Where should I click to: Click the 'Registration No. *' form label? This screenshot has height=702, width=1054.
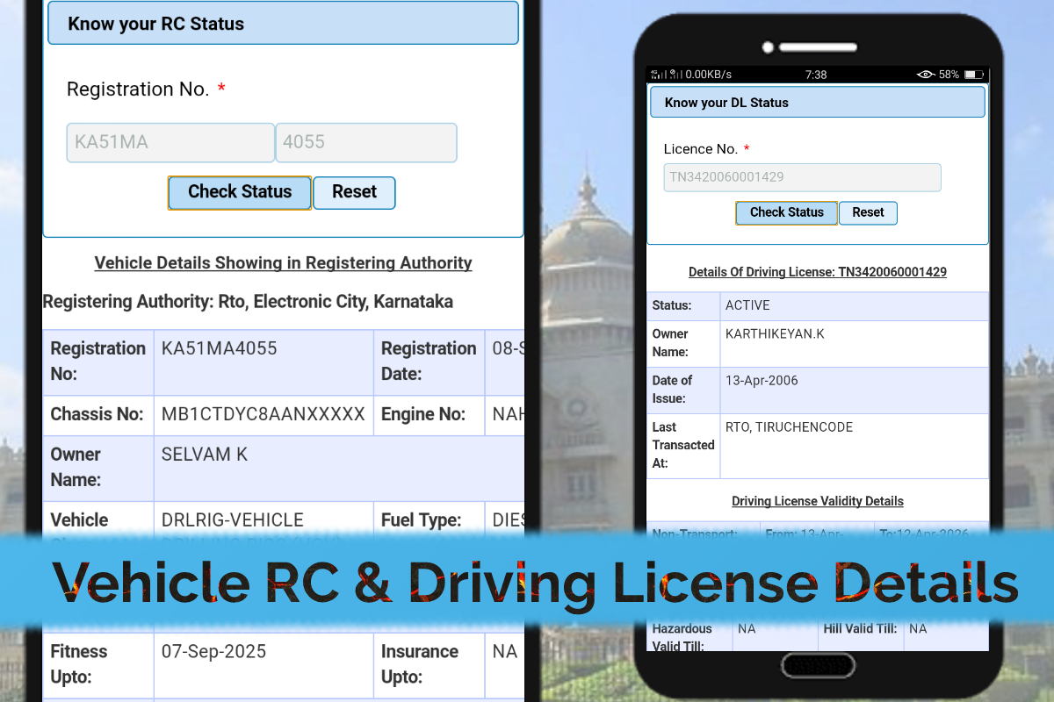[146, 90]
